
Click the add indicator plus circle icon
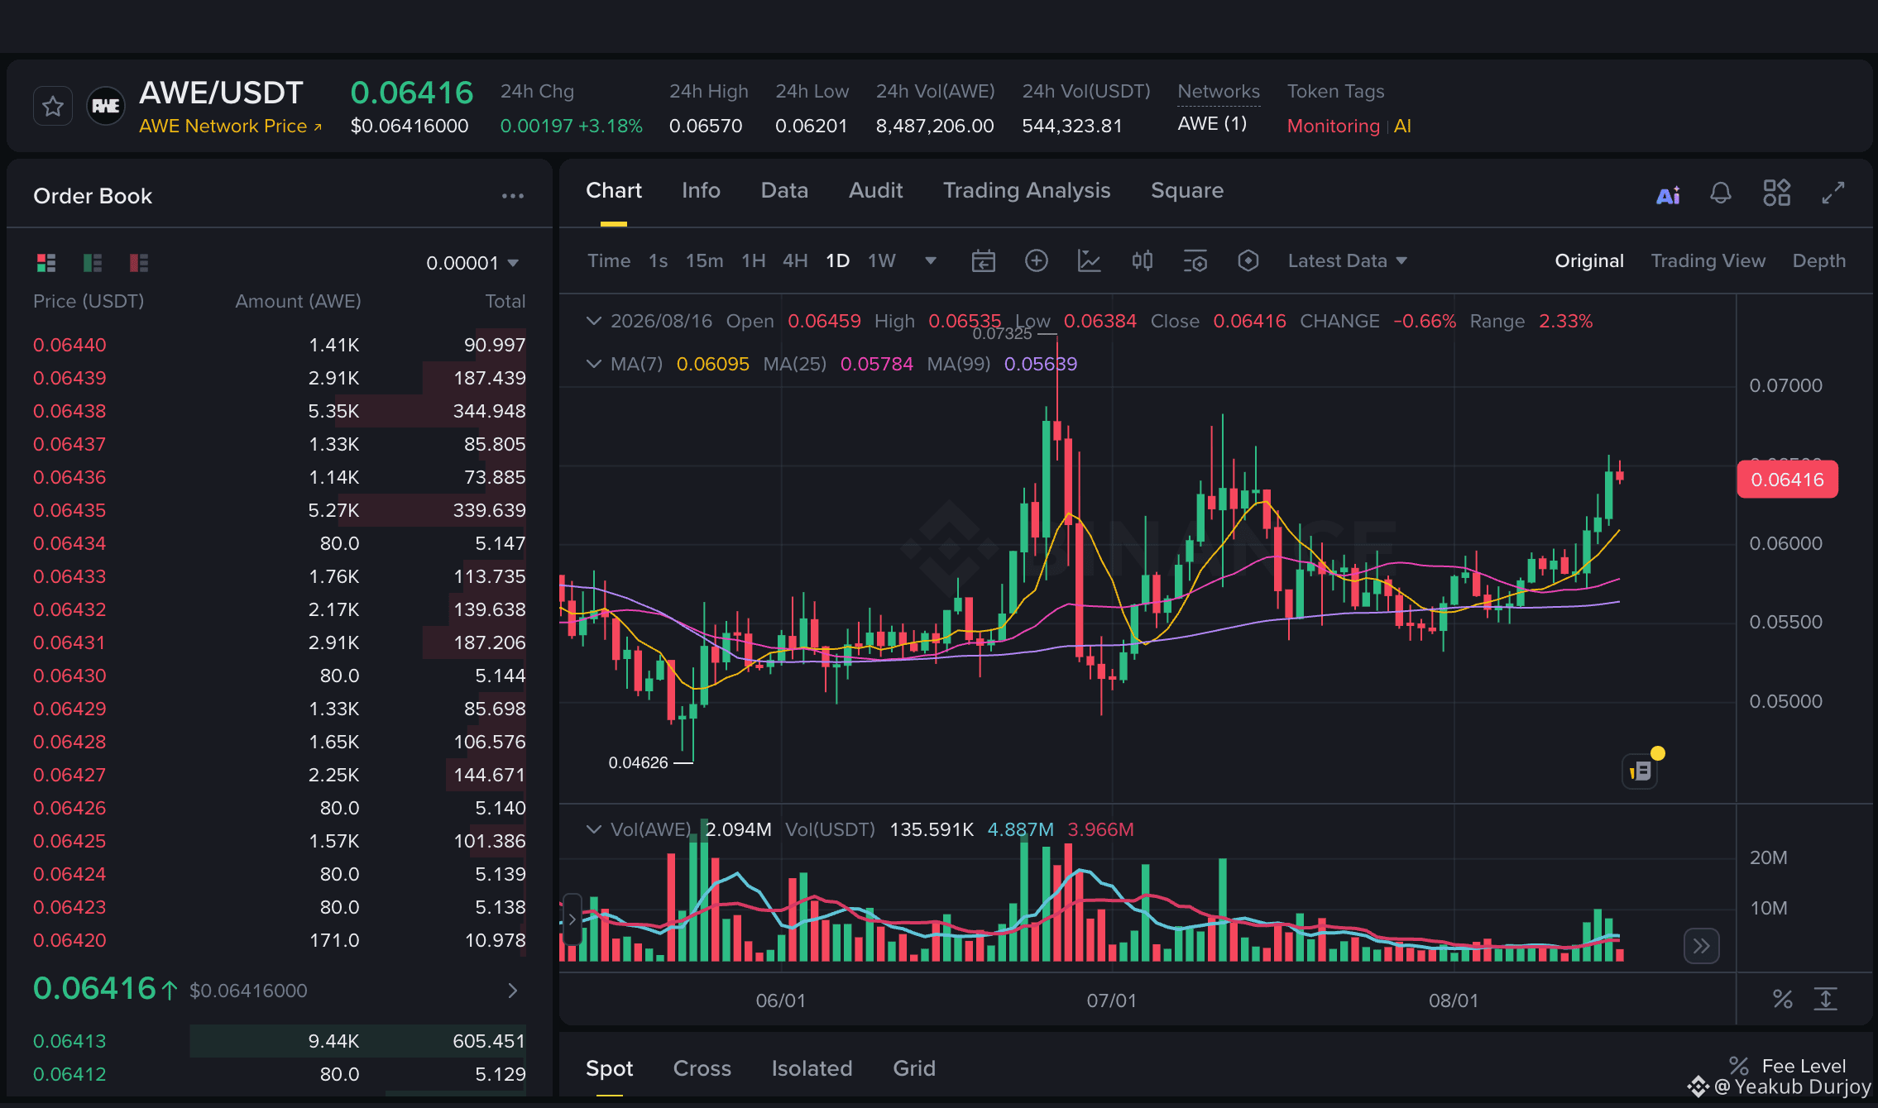click(1037, 261)
